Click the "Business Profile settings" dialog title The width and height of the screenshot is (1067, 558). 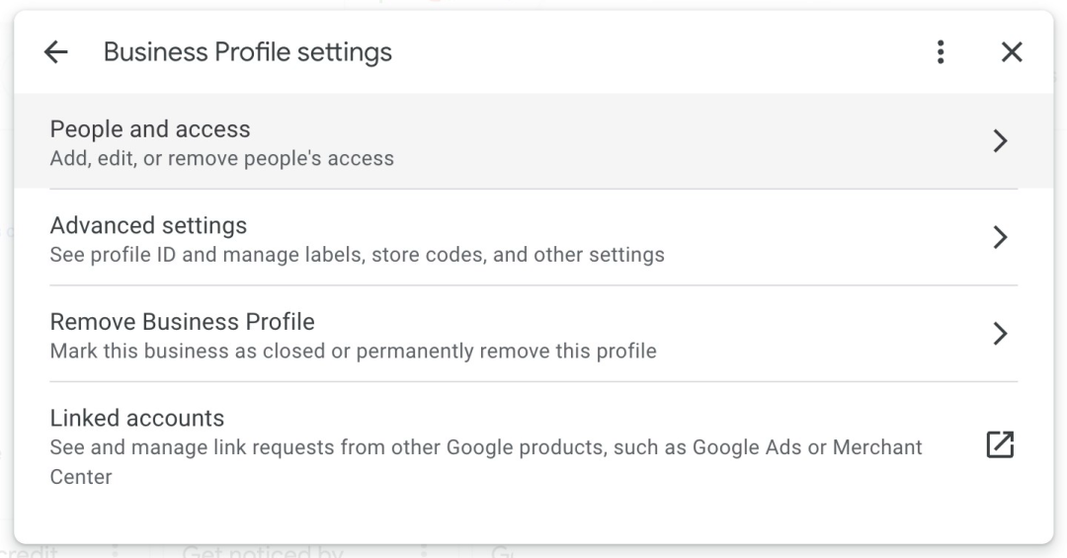[247, 52]
